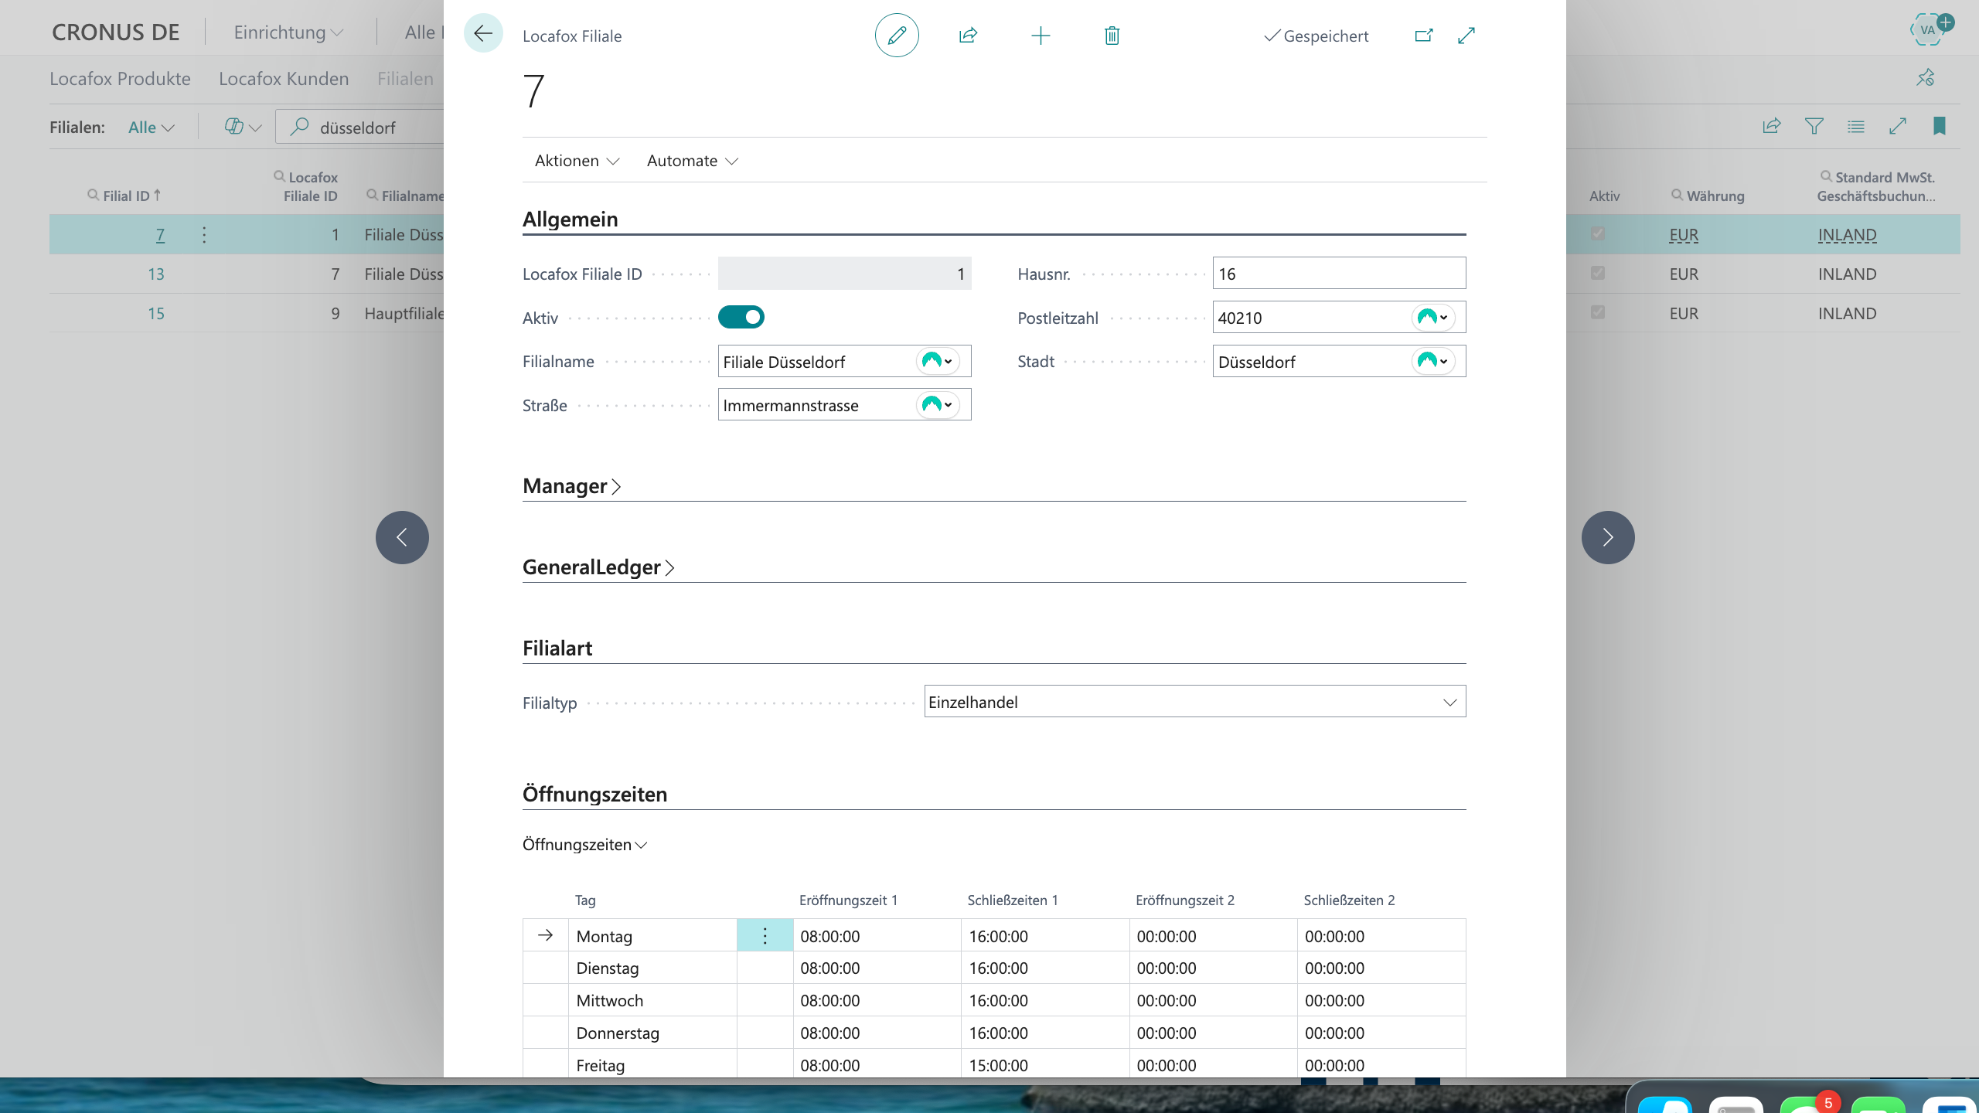This screenshot has width=1979, height=1113.
Task: Expand the GeneralLedger section
Action: pos(598,567)
